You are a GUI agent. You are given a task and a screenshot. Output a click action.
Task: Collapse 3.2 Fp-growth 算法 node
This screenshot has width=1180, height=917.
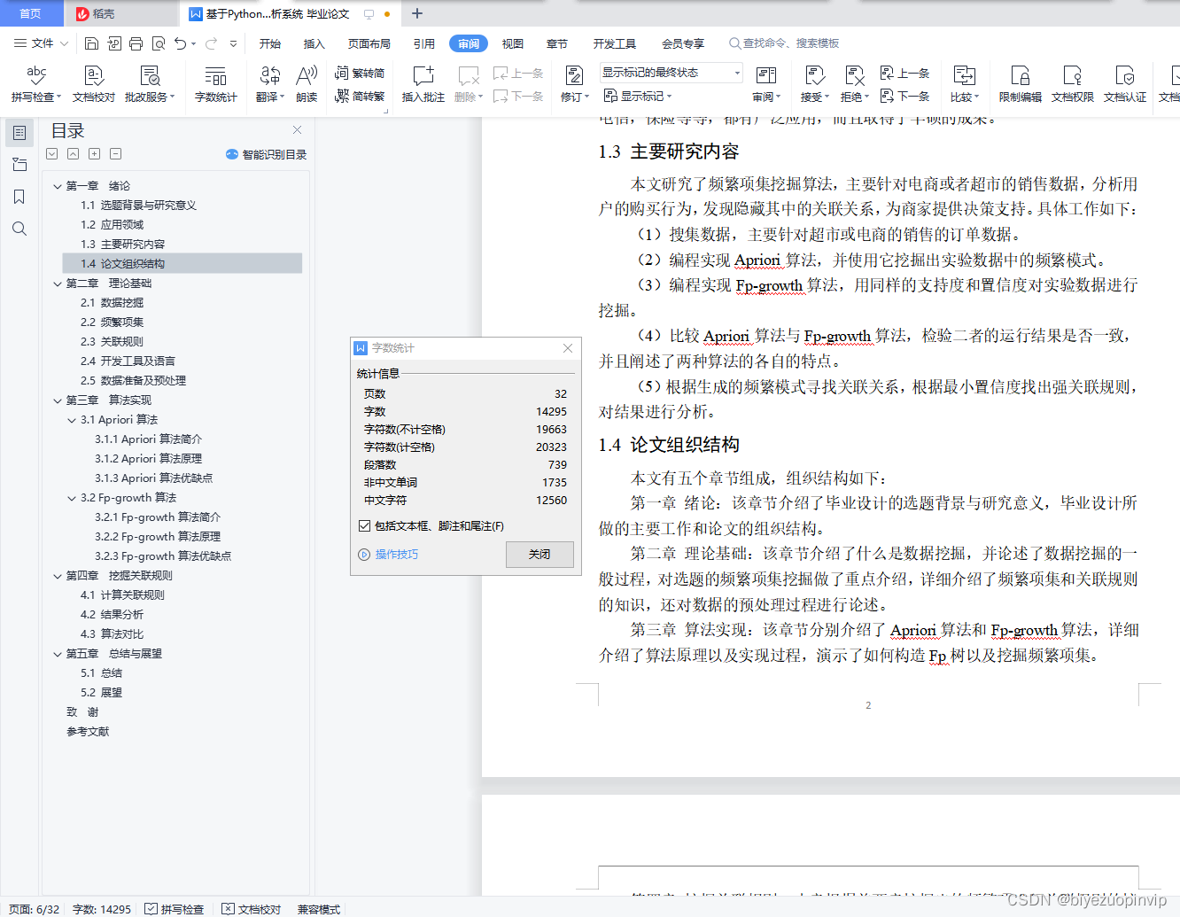(x=72, y=498)
